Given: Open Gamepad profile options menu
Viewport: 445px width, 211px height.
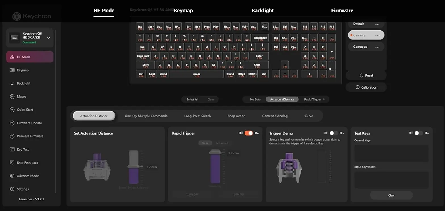Looking at the screenshot, I should (377, 47).
